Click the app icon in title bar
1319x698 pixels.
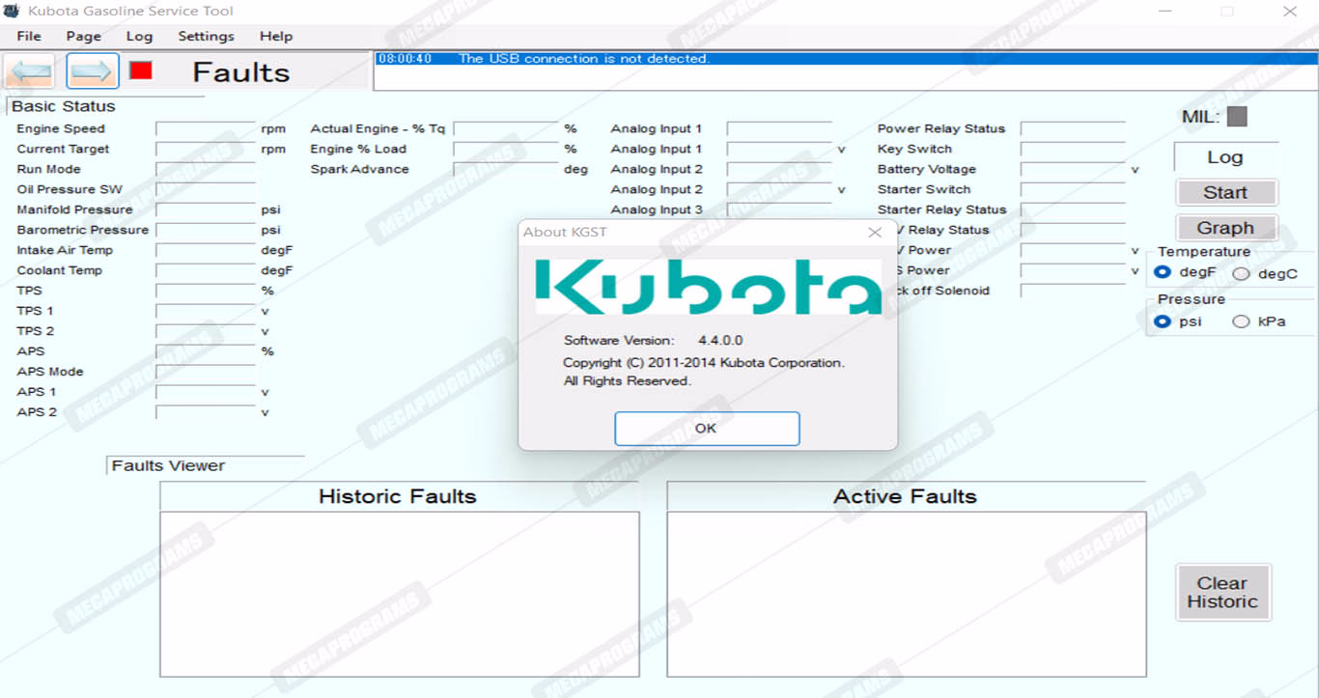(x=12, y=12)
